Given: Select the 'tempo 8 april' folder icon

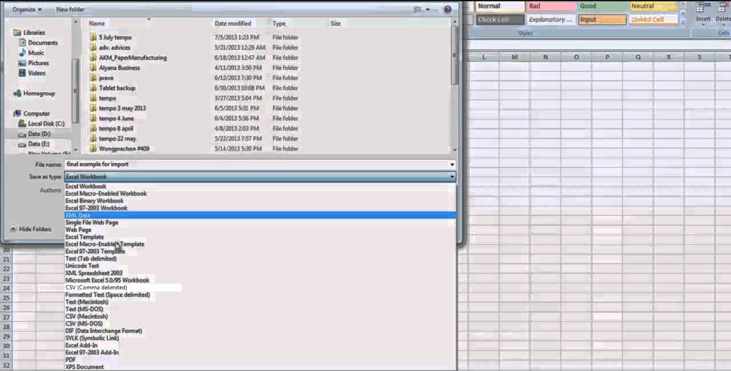Looking at the screenshot, I should point(93,128).
